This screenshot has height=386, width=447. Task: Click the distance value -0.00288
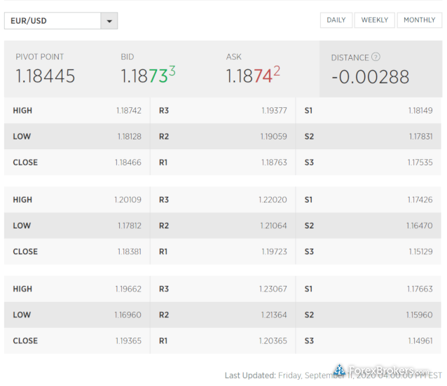(370, 77)
